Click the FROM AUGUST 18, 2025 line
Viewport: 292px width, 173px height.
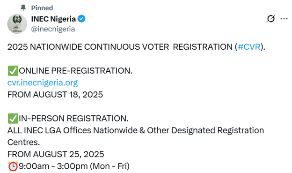coord(55,95)
